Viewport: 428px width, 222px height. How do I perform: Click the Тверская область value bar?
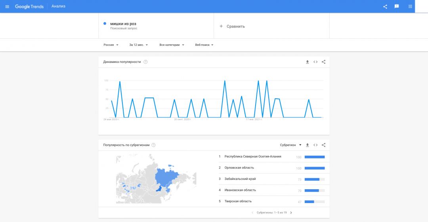pos(315,201)
